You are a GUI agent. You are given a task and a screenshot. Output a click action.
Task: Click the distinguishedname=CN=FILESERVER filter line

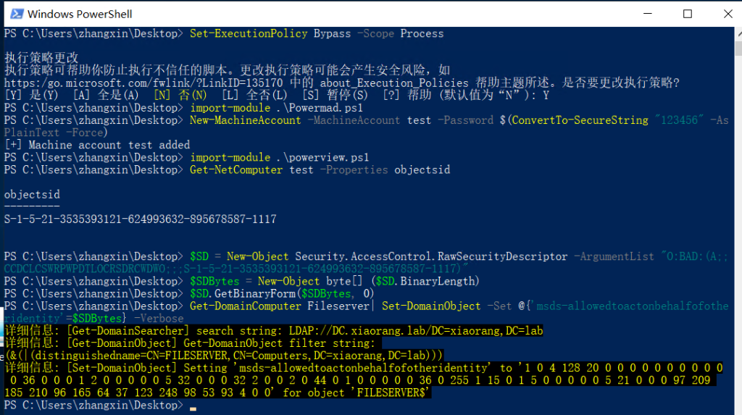coord(223,356)
